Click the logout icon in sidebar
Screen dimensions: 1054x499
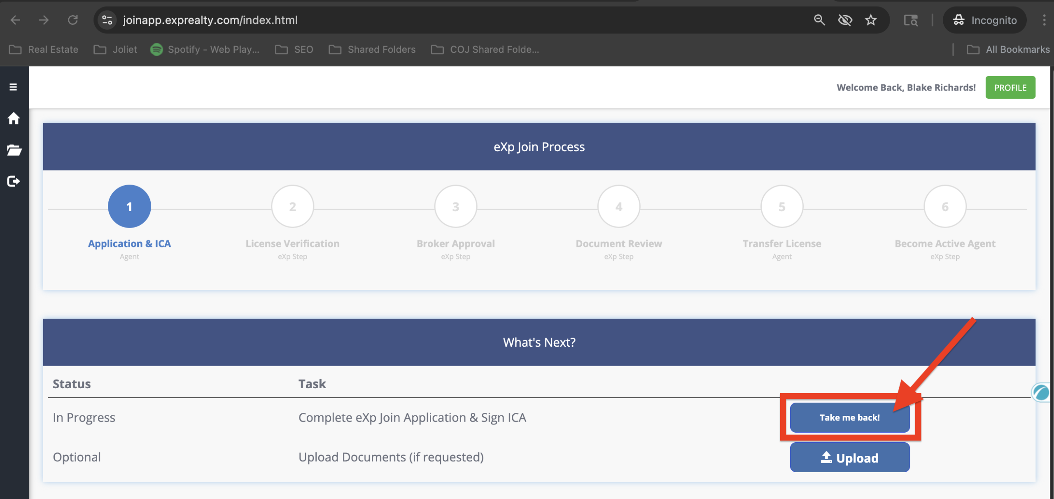click(x=14, y=181)
